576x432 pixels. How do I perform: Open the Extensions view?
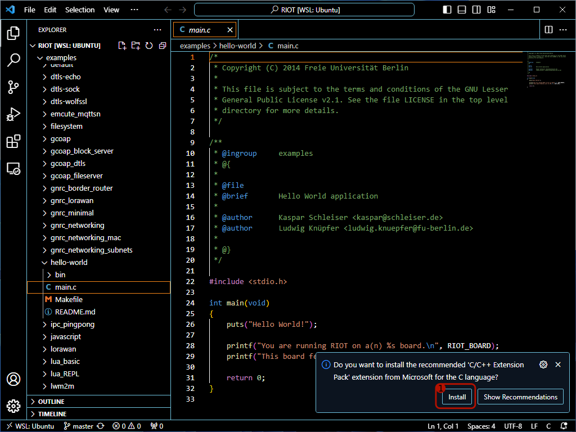[x=13, y=142]
